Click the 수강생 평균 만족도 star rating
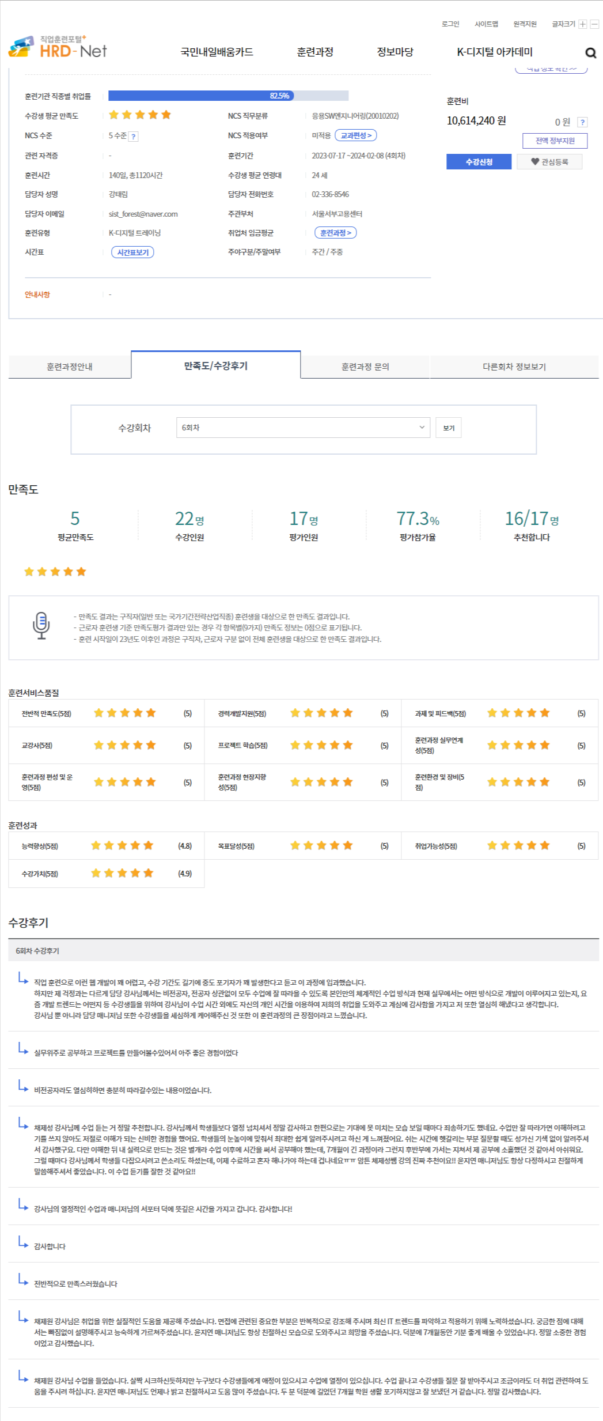603x1421 pixels. pos(140,115)
